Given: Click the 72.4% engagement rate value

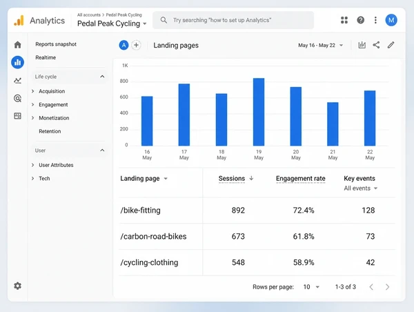Looking at the screenshot, I should (x=304, y=211).
